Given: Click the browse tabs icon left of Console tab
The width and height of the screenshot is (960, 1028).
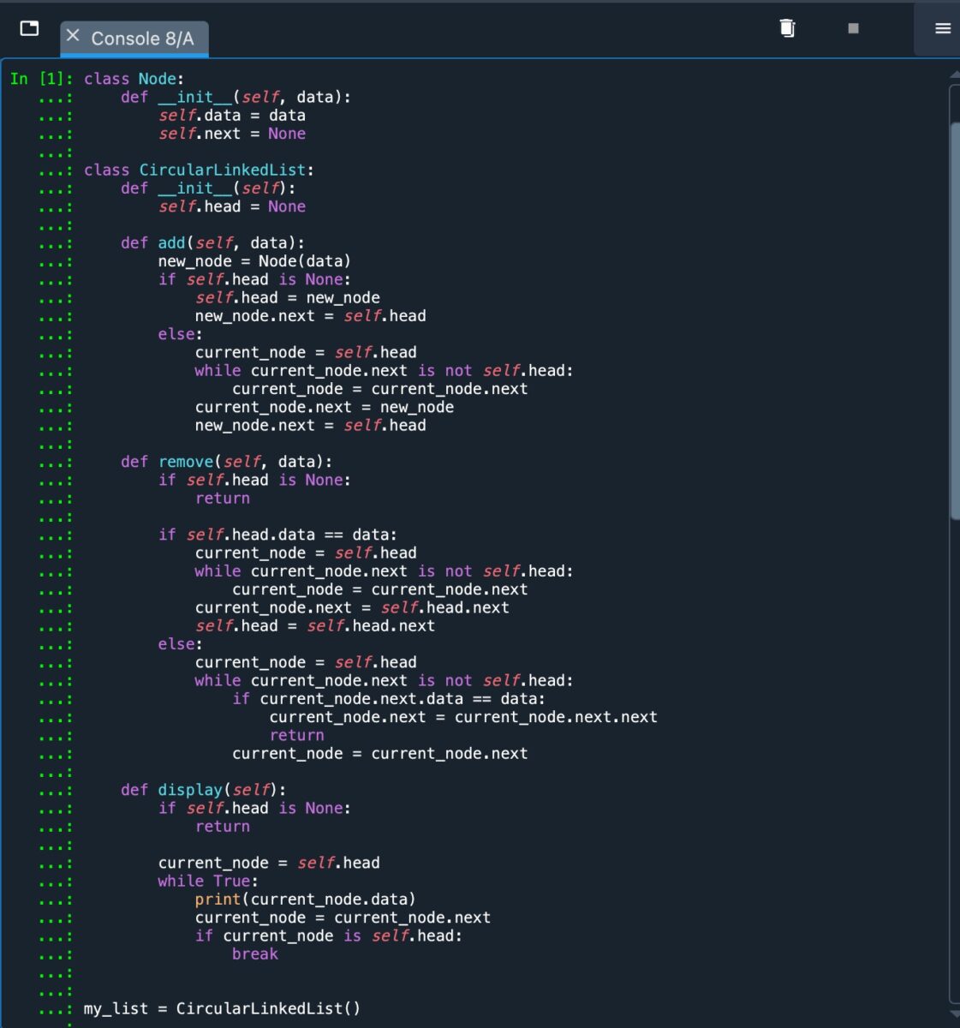Looking at the screenshot, I should tap(29, 28).
